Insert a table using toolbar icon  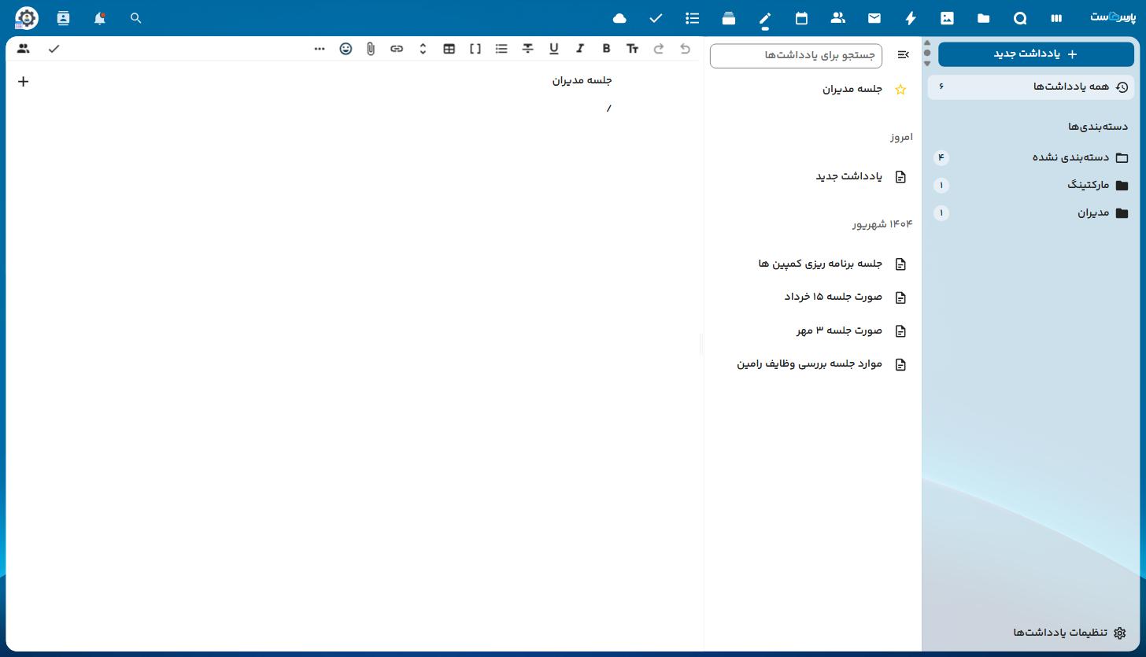(x=449, y=49)
